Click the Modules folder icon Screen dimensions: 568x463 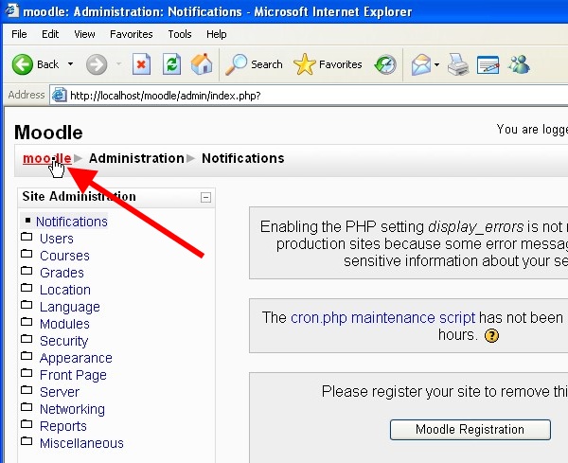(x=27, y=321)
